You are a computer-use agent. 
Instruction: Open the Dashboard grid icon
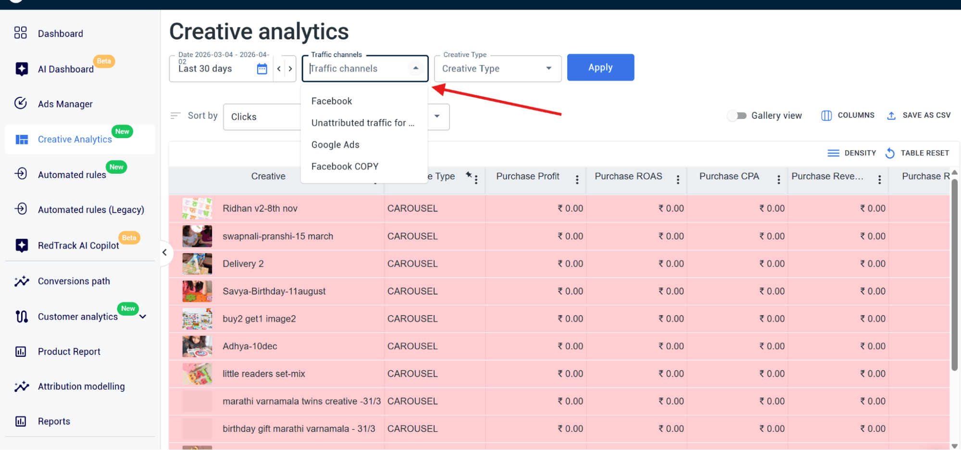tap(21, 33)
